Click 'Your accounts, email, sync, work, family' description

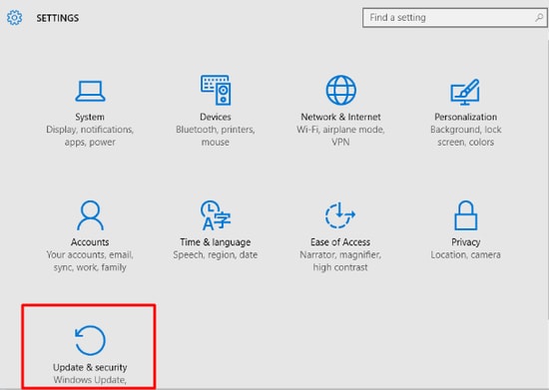(x=90, y=261)
